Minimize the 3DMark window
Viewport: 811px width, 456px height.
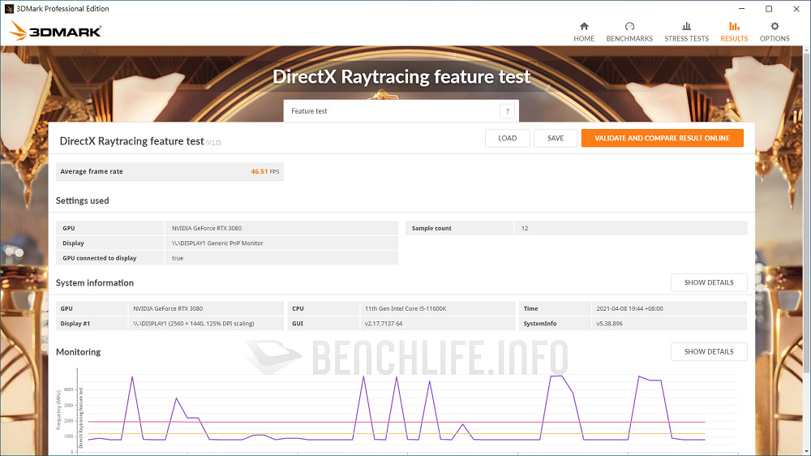[742, 9]
